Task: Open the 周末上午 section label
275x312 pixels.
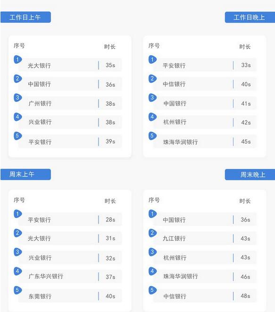Action: tap(25, 175)
